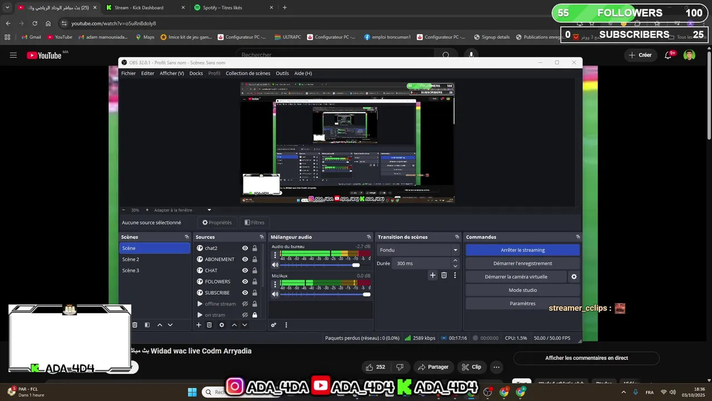Show the offline stream source
The width and height of the screenshot is (712, 401).
click(x=245, y=304)
